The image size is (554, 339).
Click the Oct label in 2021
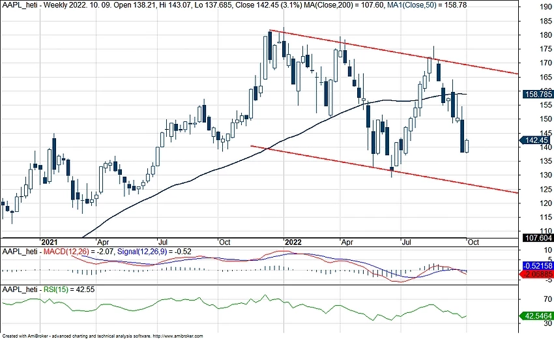[x=225, y=242]
